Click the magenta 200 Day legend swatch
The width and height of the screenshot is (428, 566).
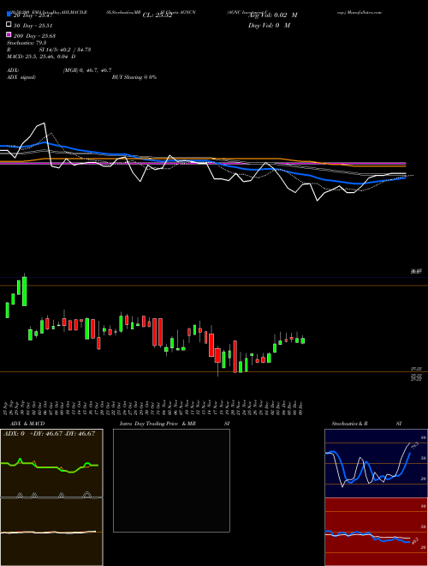9,34
